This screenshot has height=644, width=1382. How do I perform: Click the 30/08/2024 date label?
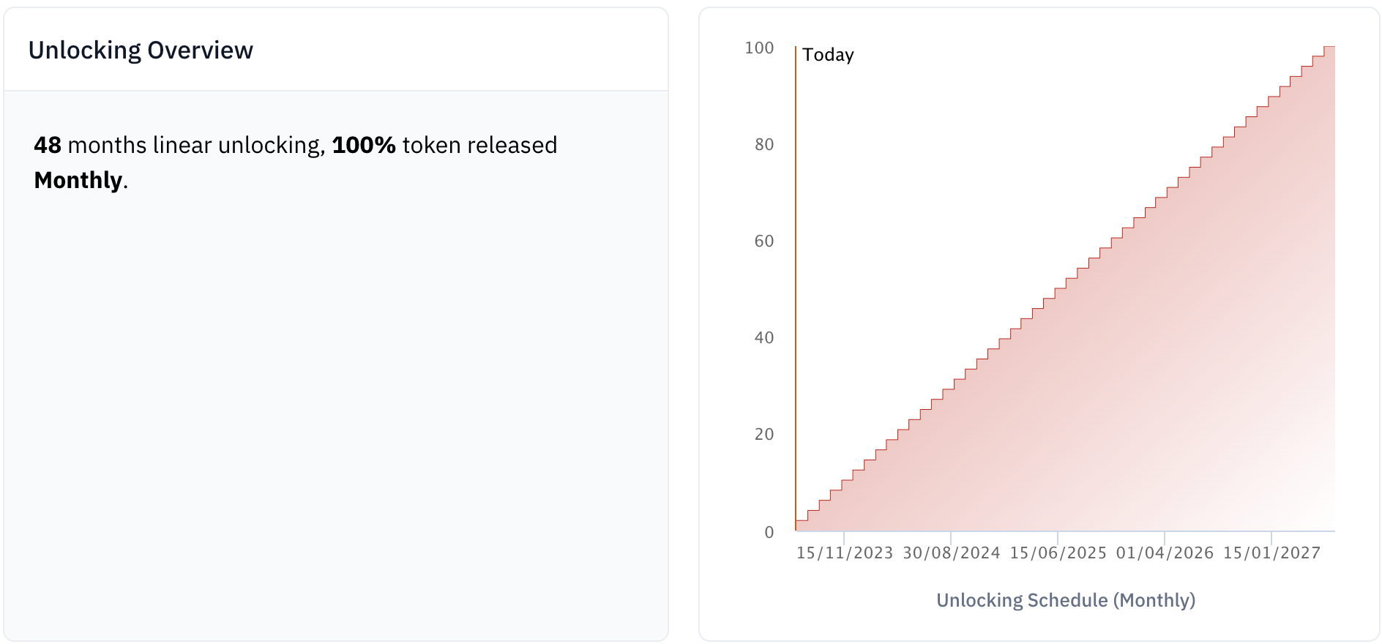pyautogui.click(x=952, y=553)
